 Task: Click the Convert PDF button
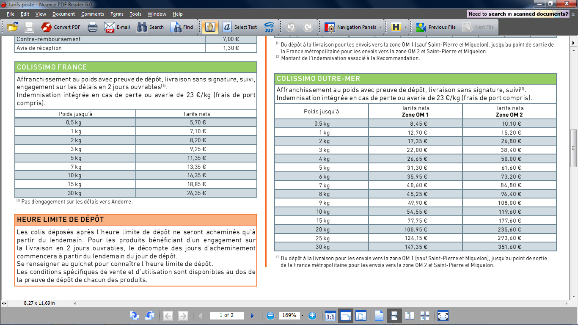pos(61,27)
